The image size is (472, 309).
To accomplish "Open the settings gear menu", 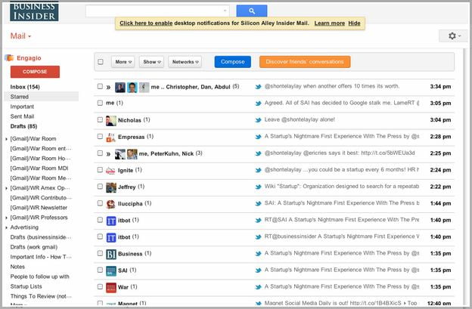I will pyautogui.click(x=455, y=36).
